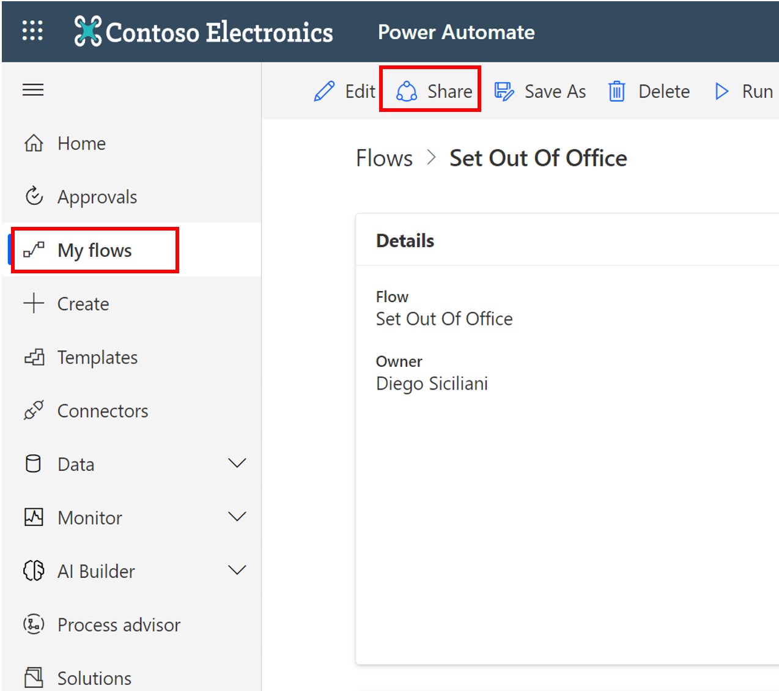Run the flow using the Run icon
This screenshot has height=691, width=779.
click(722, 91)
